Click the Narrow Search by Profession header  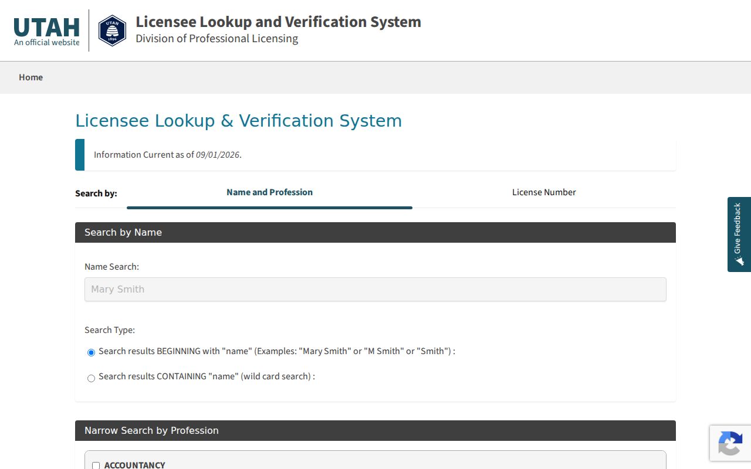tap(375, 430)
